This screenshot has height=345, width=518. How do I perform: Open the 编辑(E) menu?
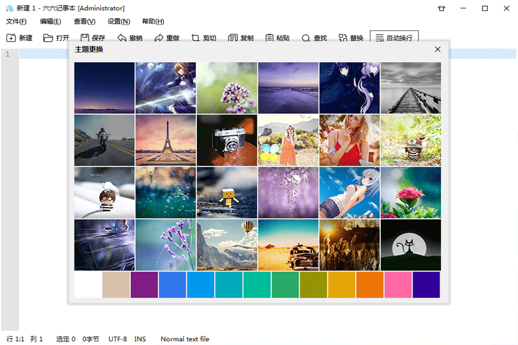[x=51, y=21]
